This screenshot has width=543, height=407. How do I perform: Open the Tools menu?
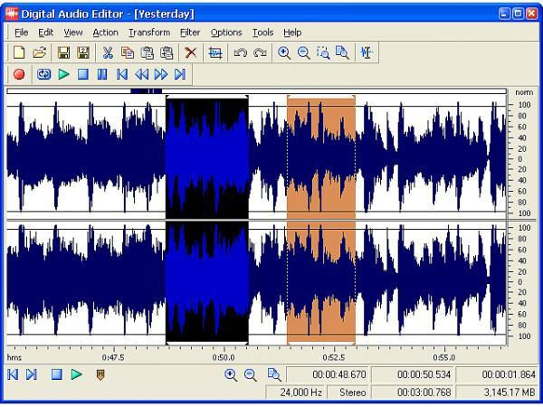pos(262,33)
